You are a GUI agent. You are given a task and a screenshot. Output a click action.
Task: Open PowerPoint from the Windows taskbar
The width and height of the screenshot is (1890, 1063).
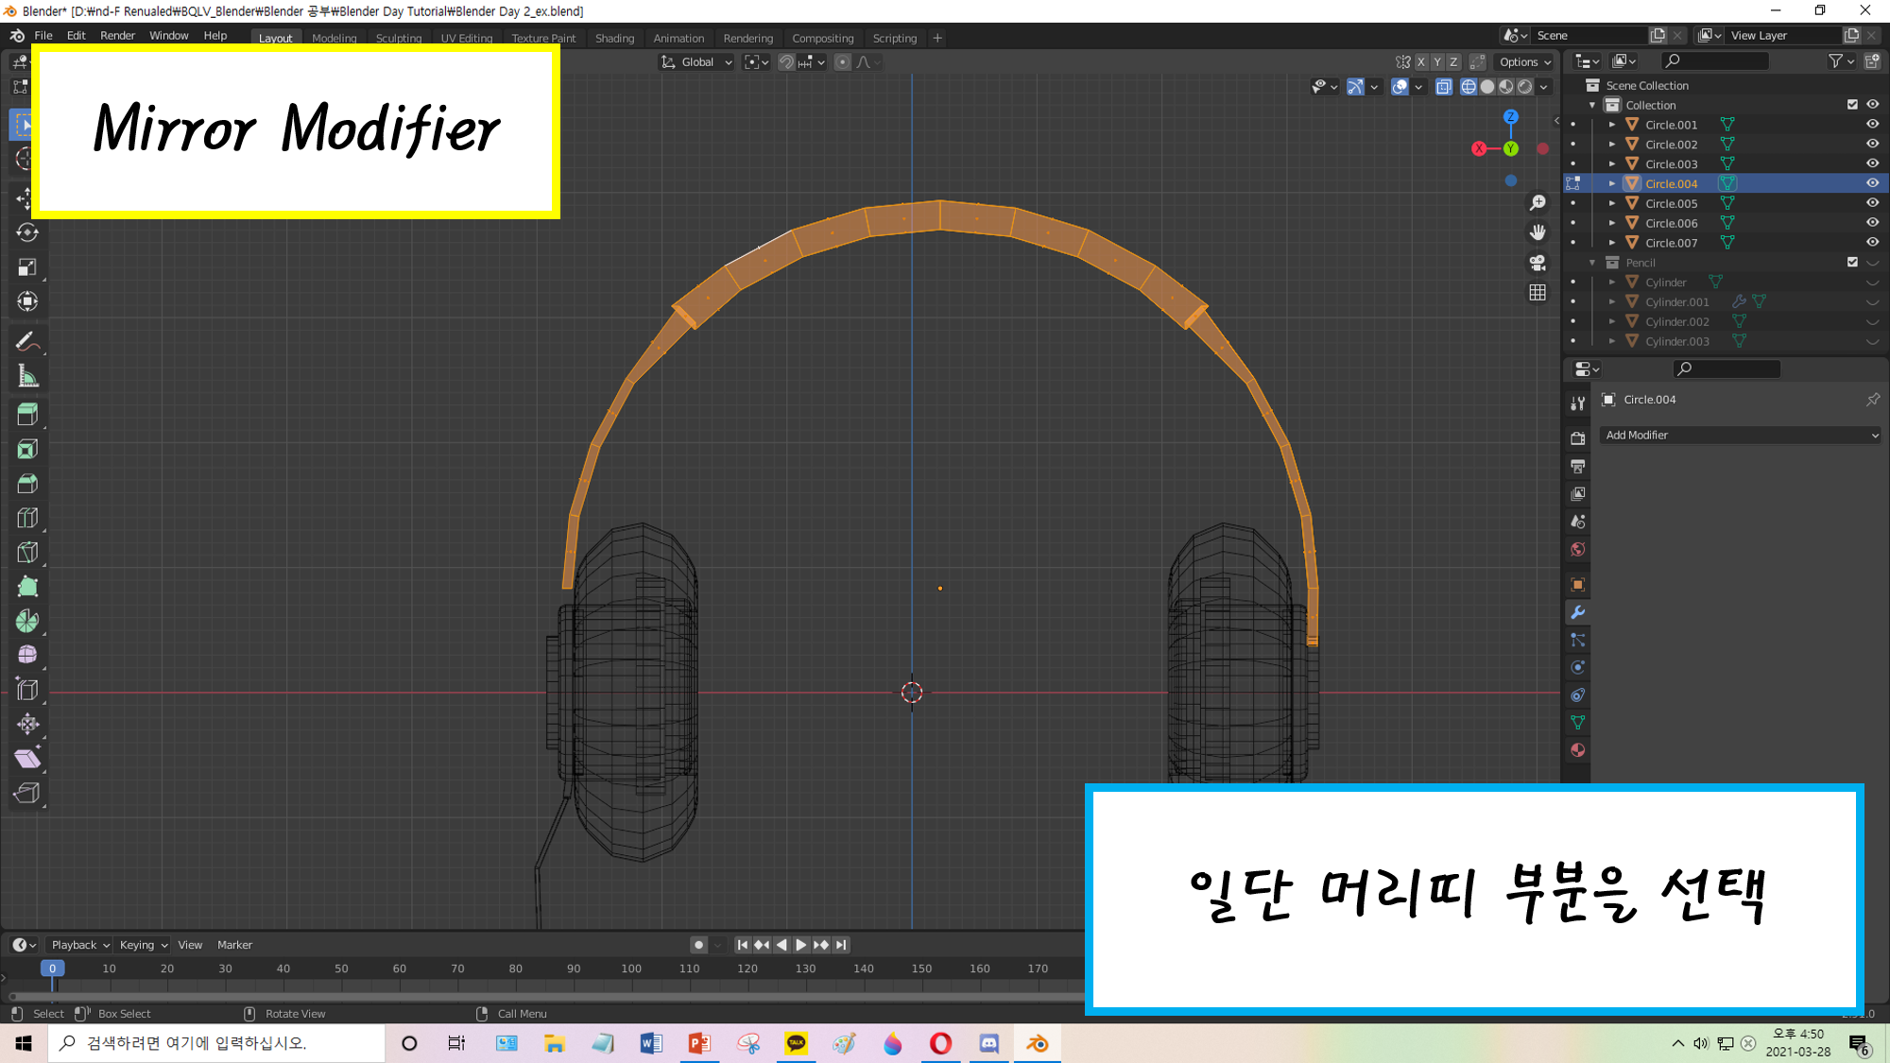[699, 1043]
